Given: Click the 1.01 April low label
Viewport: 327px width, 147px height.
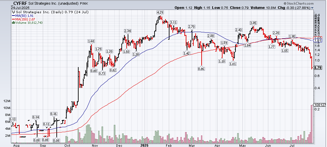Looking at the screenshot, I should click(x=232, y=64).
